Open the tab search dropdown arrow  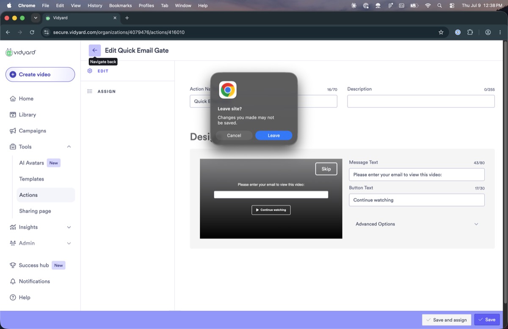[36, 18]
